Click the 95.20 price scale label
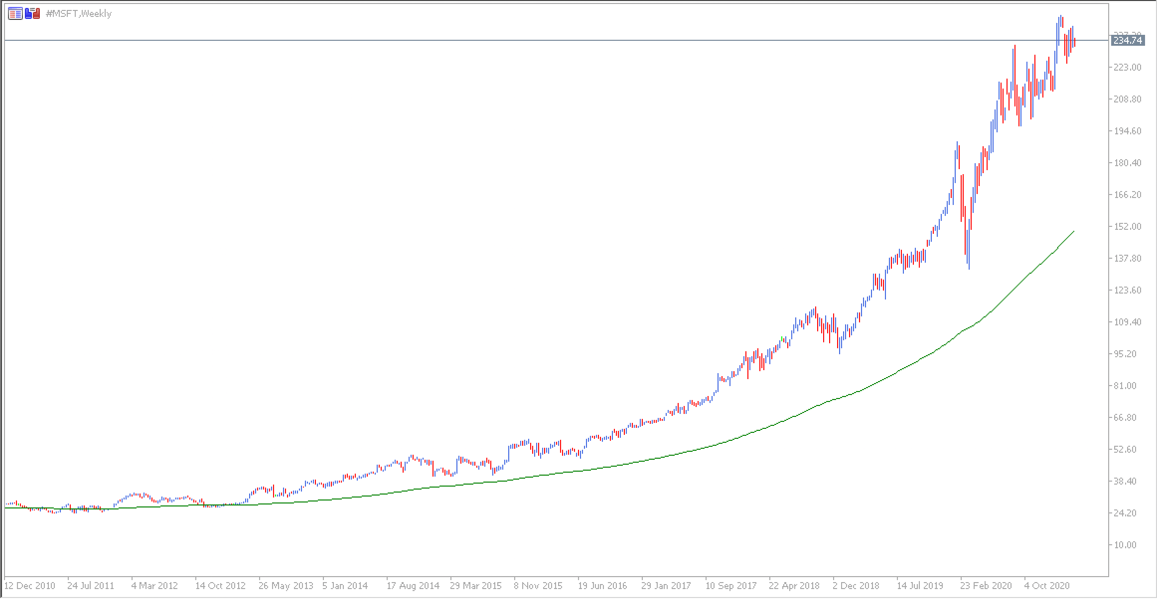1157x599 pixels. click(1129, 354)
